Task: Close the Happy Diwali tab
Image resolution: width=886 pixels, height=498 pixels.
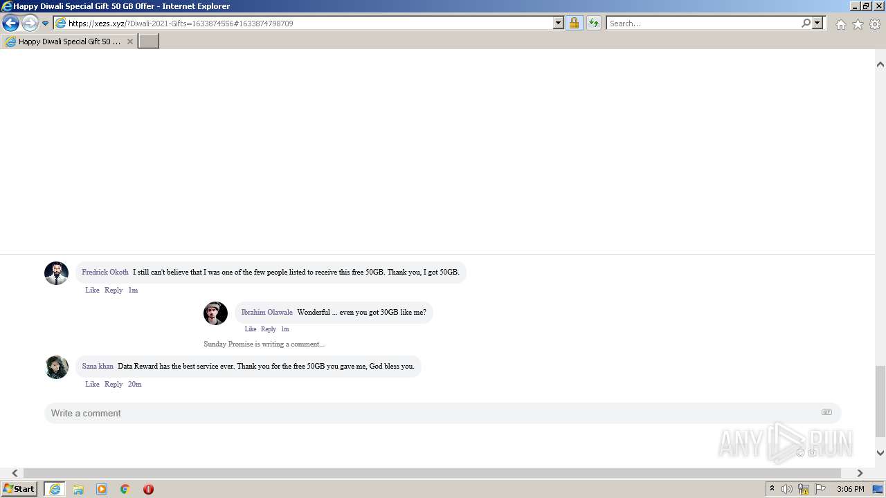Action: 130,41
